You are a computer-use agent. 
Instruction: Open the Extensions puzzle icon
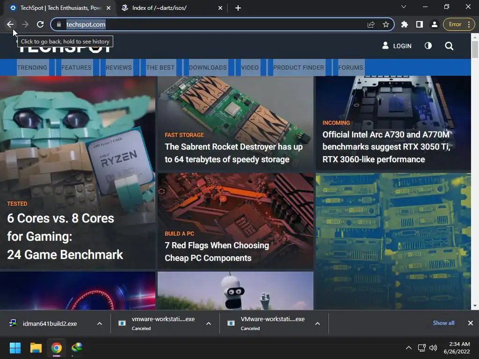(405, 24)
